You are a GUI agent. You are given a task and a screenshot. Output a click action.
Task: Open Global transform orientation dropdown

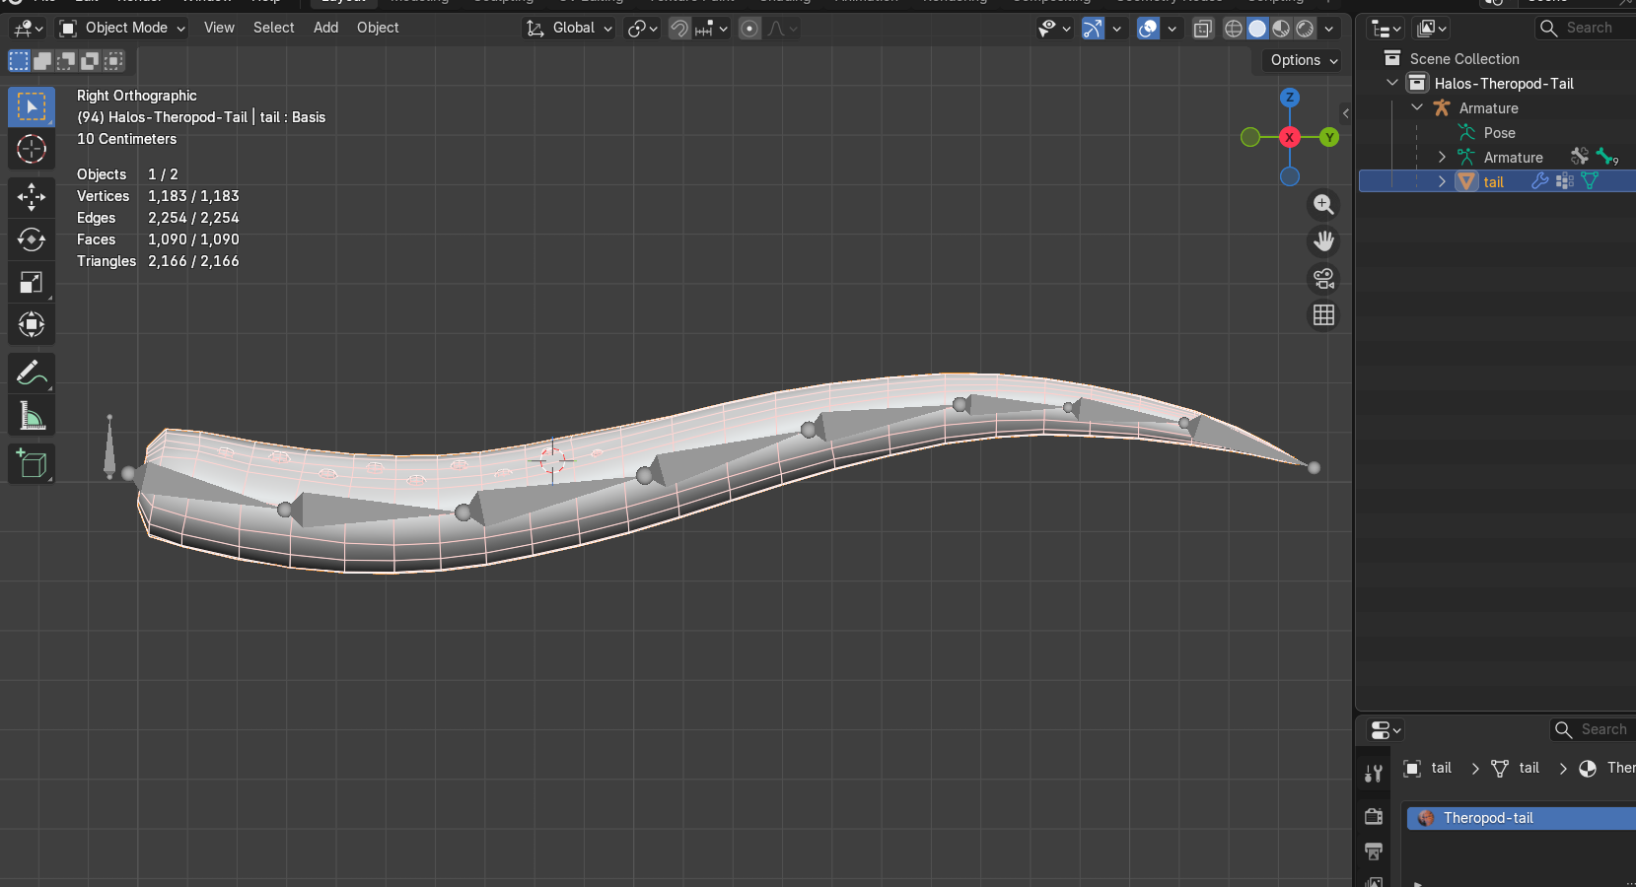tap(569, 29)
